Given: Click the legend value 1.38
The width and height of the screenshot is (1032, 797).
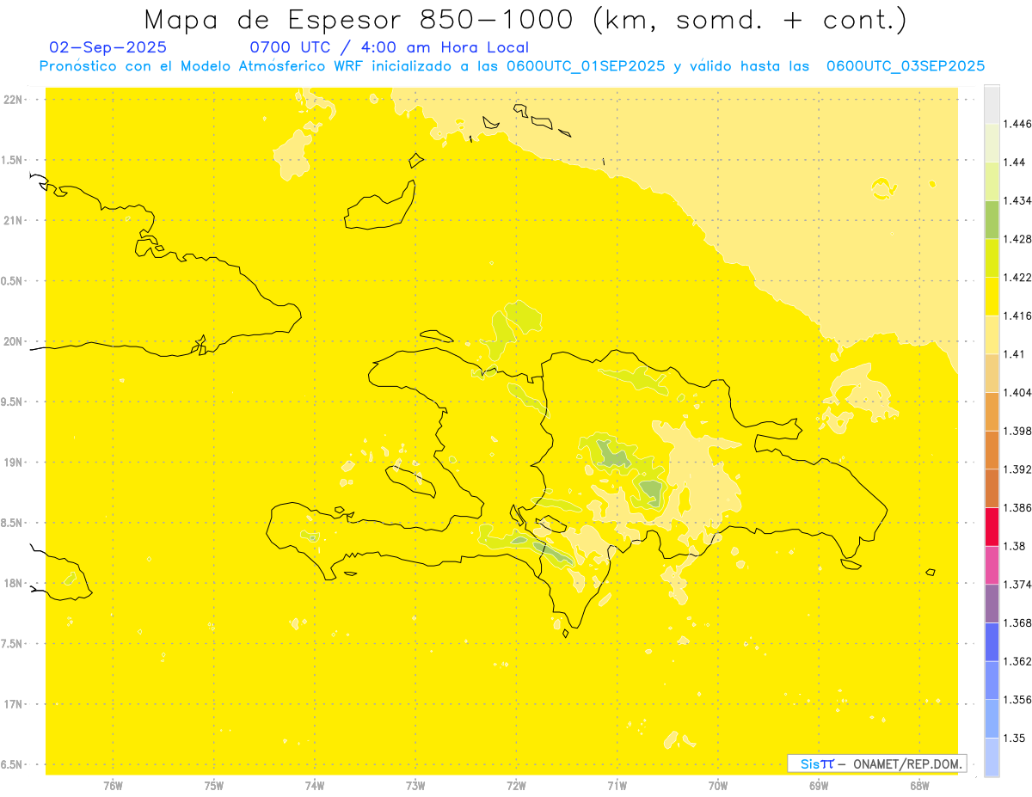Looking at the screenshot, I should [1016, 546].
